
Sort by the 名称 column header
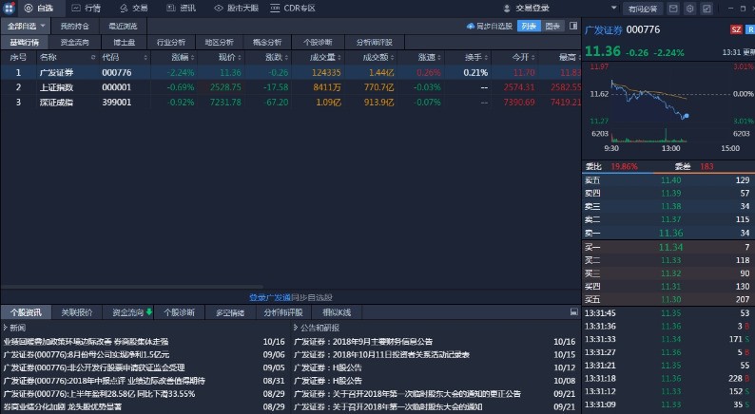pos(48,57)
